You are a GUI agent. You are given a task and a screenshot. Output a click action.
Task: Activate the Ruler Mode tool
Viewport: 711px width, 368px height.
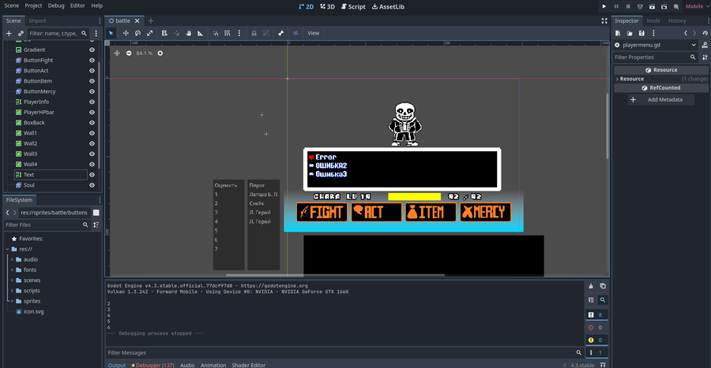[x=200, y=33]
